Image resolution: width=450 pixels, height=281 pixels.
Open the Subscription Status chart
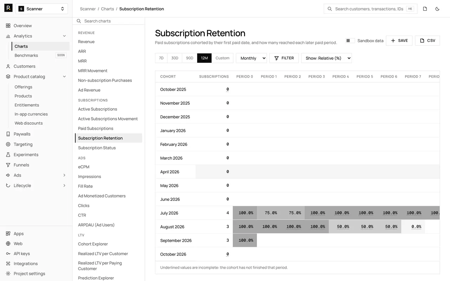tap(97, 148)
